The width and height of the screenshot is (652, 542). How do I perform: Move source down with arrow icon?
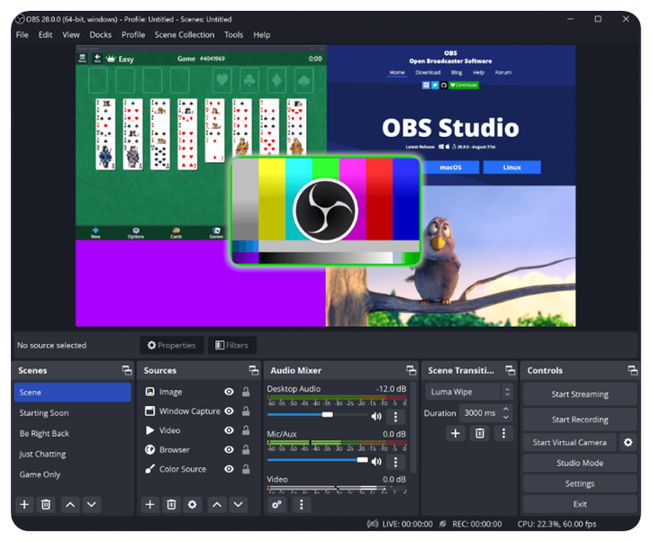pos(238,504)
